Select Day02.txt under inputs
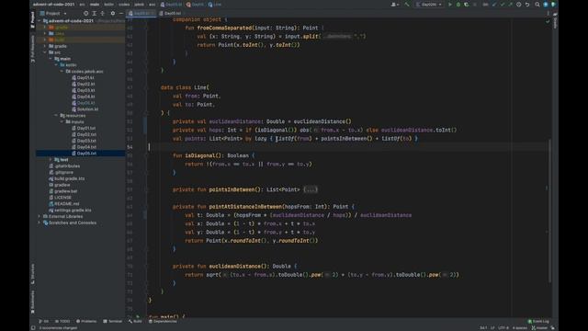The image size is (588, 331). coord(86,134)
